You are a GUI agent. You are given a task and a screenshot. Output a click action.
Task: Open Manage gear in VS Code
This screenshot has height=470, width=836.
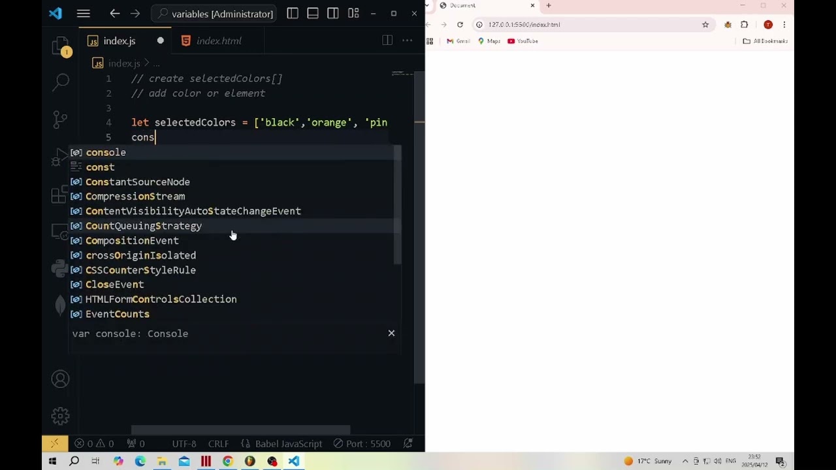click(x=61, y=415)
